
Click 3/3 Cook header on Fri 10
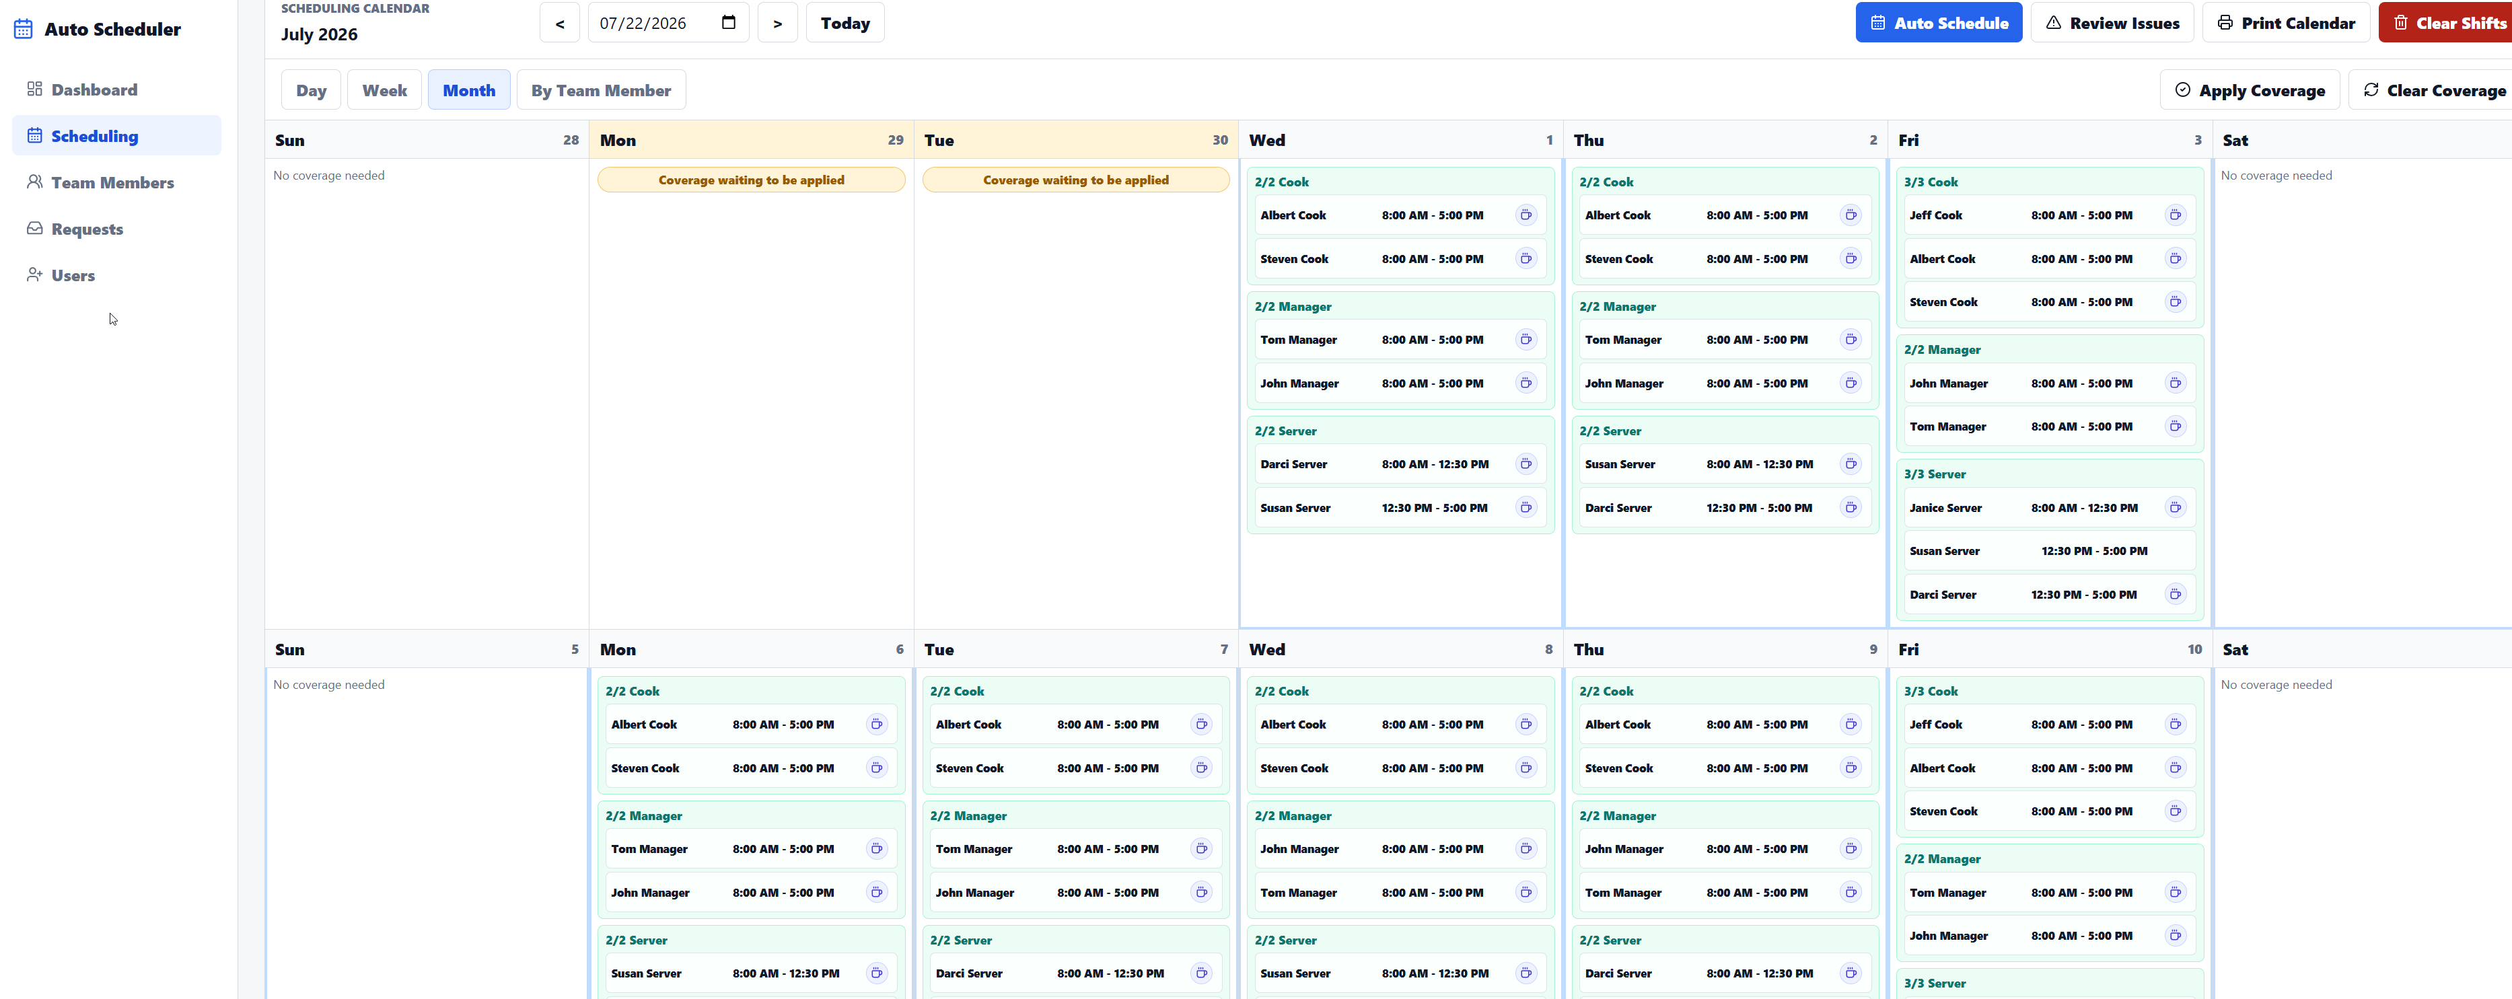[1930, 691]
